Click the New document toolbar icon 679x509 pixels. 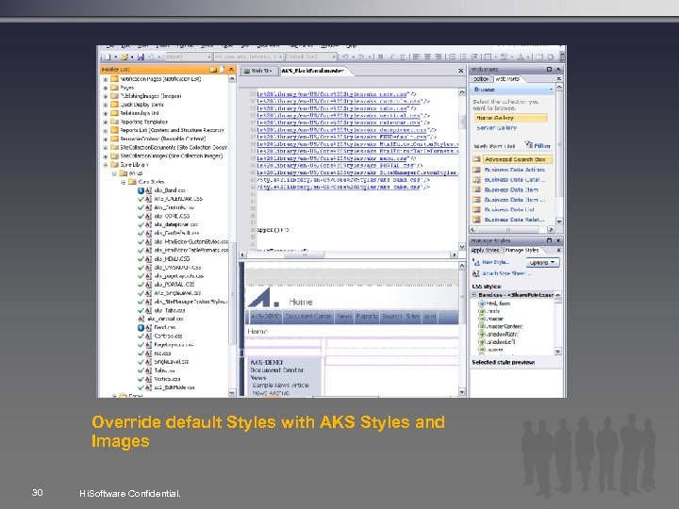[x=107, y=57]
